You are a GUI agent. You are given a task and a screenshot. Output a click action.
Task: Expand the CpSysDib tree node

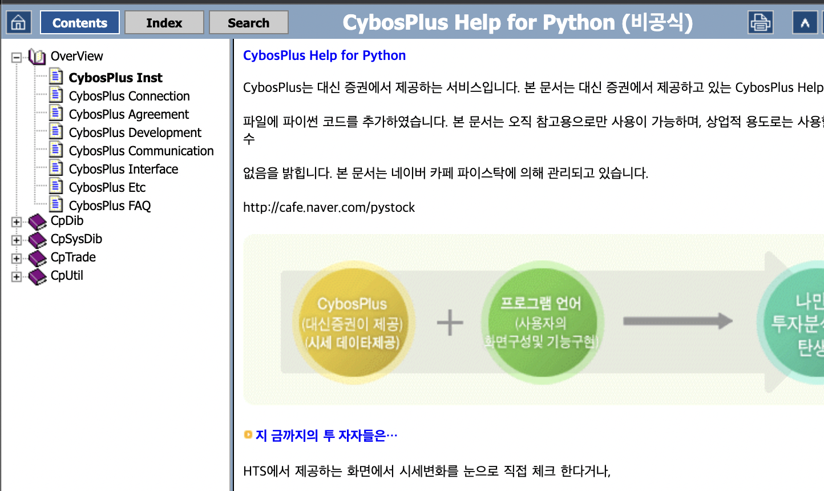click(x=17, y=239)
